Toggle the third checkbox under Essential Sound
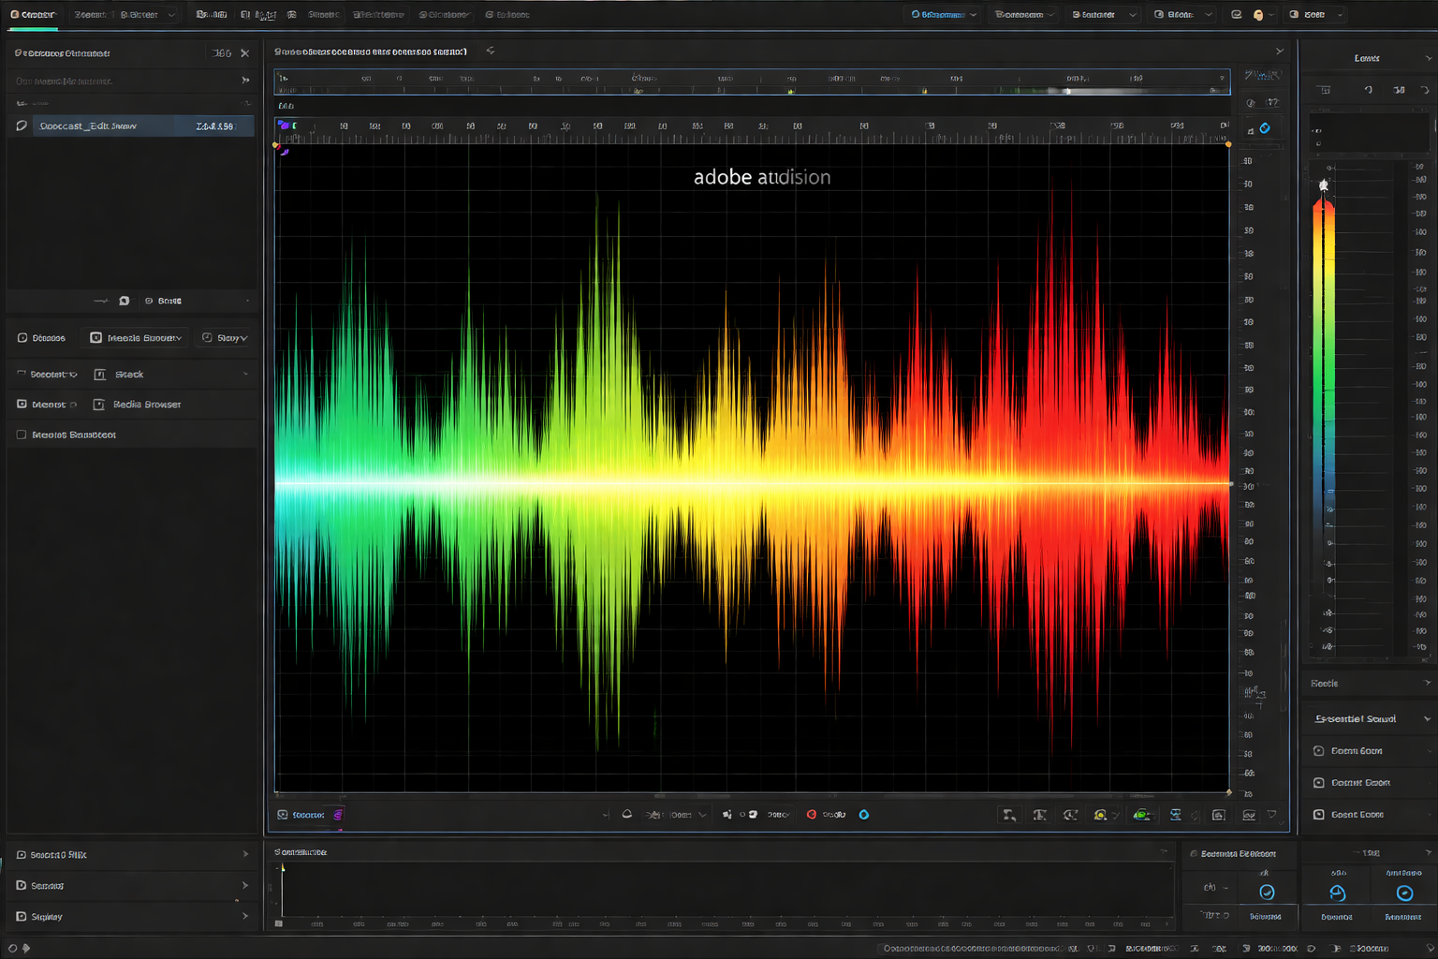 [1319, 815]
